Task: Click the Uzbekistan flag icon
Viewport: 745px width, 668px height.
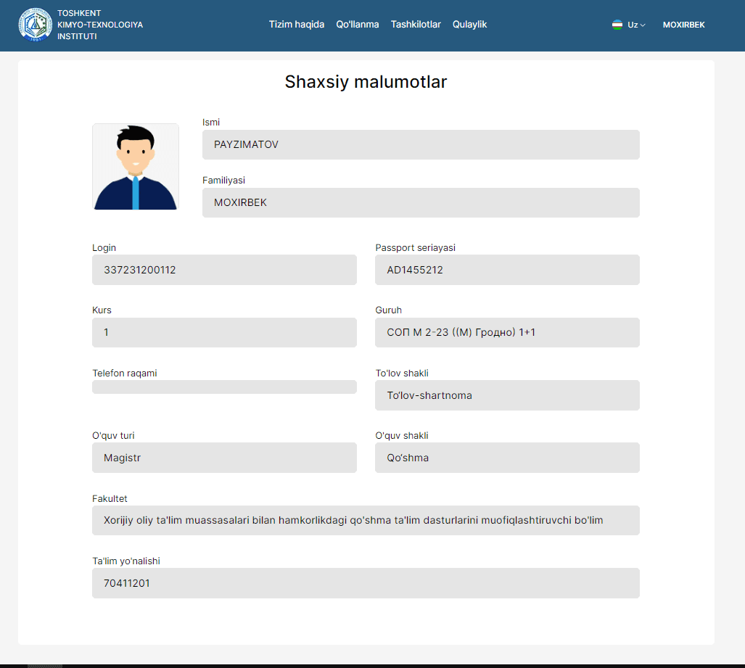Action: (617, 25)
